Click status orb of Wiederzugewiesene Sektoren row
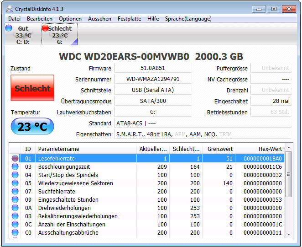This screenshot has height=247, width=302. 15,183
